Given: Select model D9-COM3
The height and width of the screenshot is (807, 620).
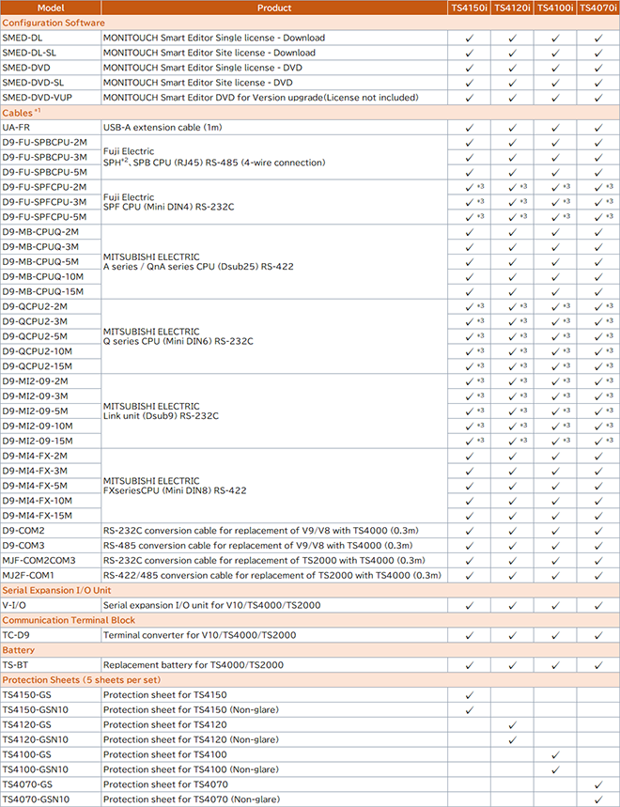Looking at the screenshot, I should coord(23,545).
